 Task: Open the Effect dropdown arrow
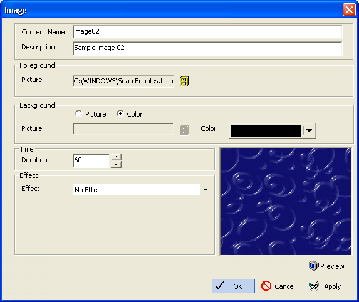coord(206,190)
